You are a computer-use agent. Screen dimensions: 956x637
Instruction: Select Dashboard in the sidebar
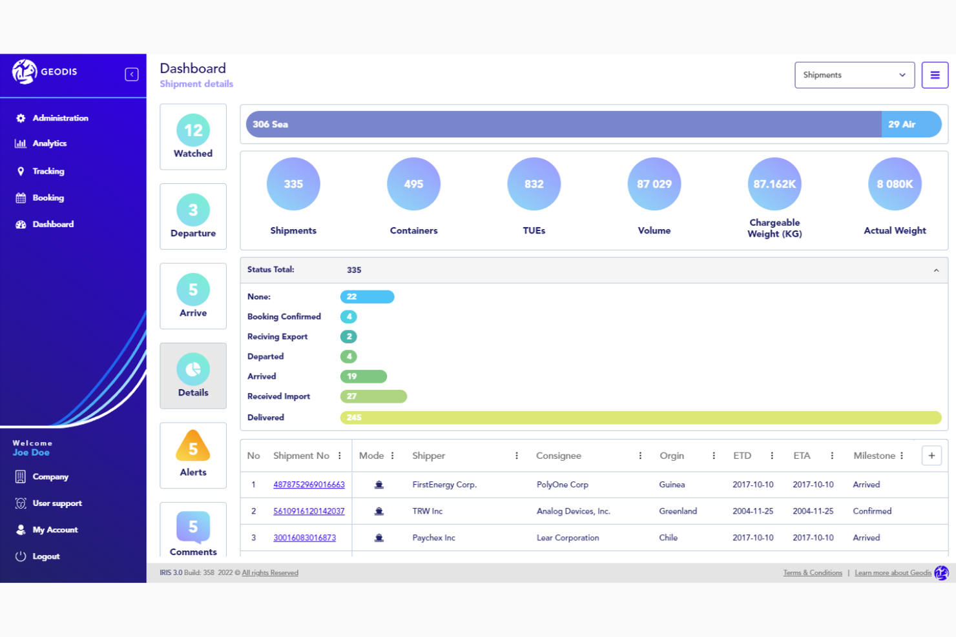(x=53, y=224)
